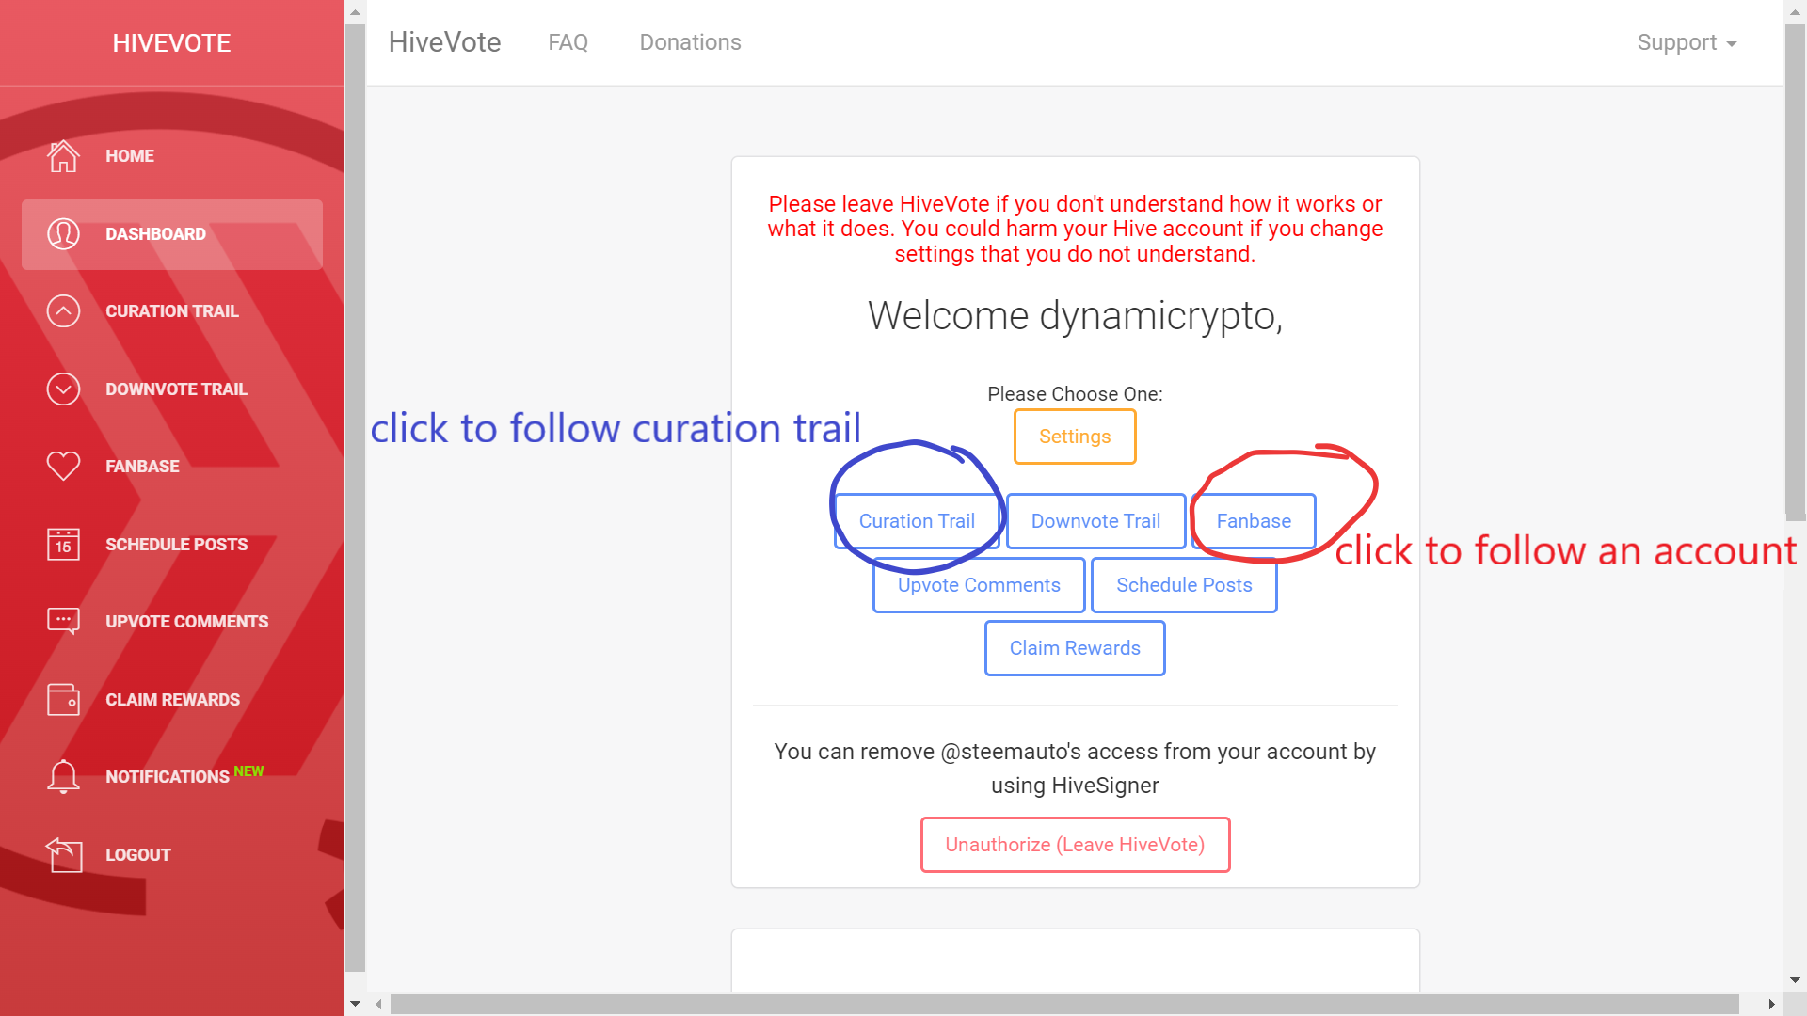Viewport: 1807px width, 1016px height.
Task: Click the Schedule Posts button
Action: tap(1184, 585)
